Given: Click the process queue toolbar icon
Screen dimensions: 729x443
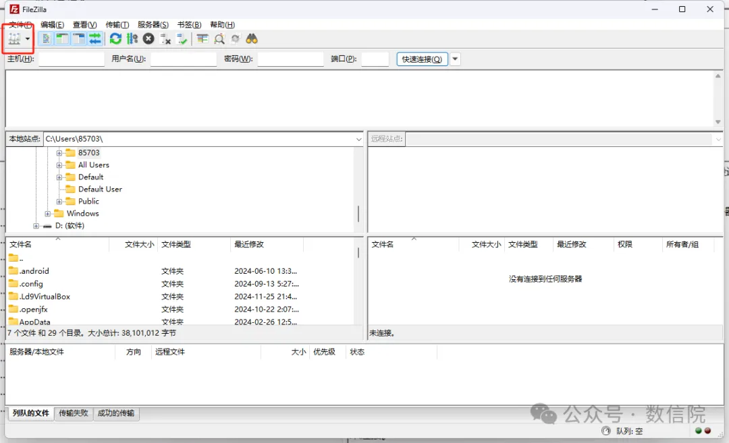Looking at the screenshot, I should click(x=132, y=39).
